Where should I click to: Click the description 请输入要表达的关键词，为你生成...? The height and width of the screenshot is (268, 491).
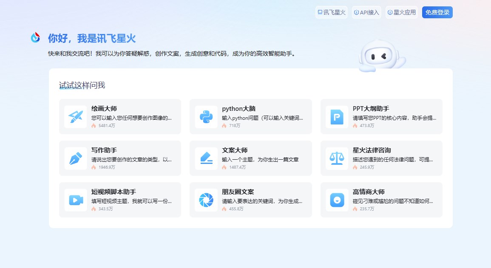coord(262,201)
